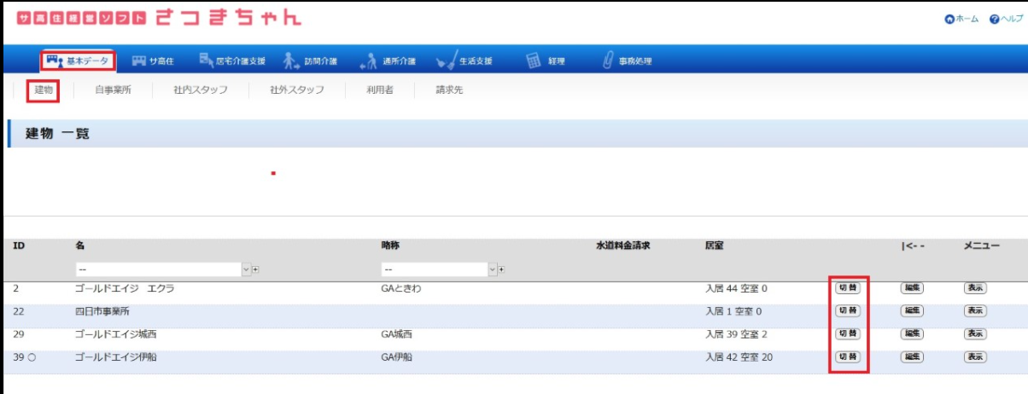Click the plus expander beside 名 filter
This screenshot has height=394, width=1028.
255,269
